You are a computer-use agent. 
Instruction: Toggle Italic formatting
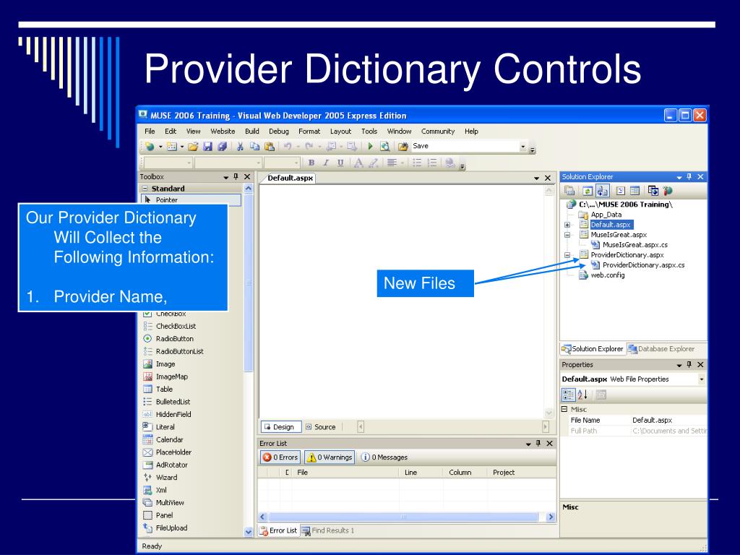(x=326, y=163)
